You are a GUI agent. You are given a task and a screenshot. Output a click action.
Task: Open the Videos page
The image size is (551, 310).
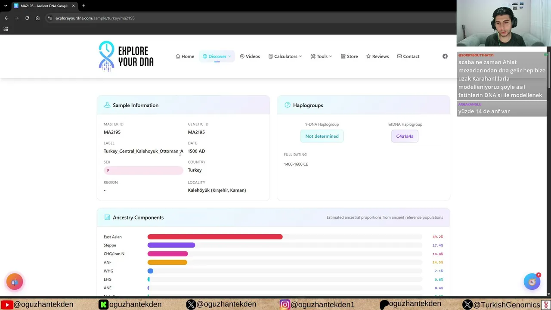coord(250,56)
